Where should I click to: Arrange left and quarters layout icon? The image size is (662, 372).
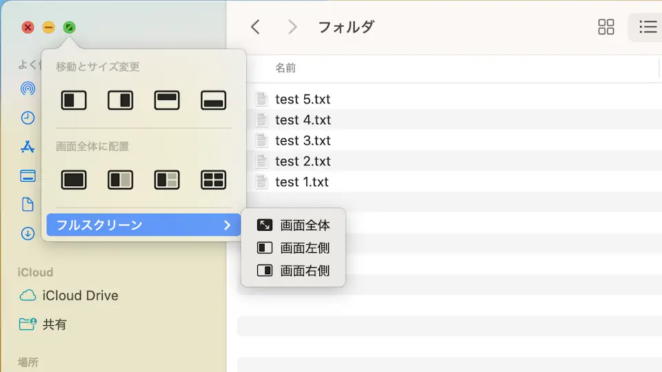167,180
